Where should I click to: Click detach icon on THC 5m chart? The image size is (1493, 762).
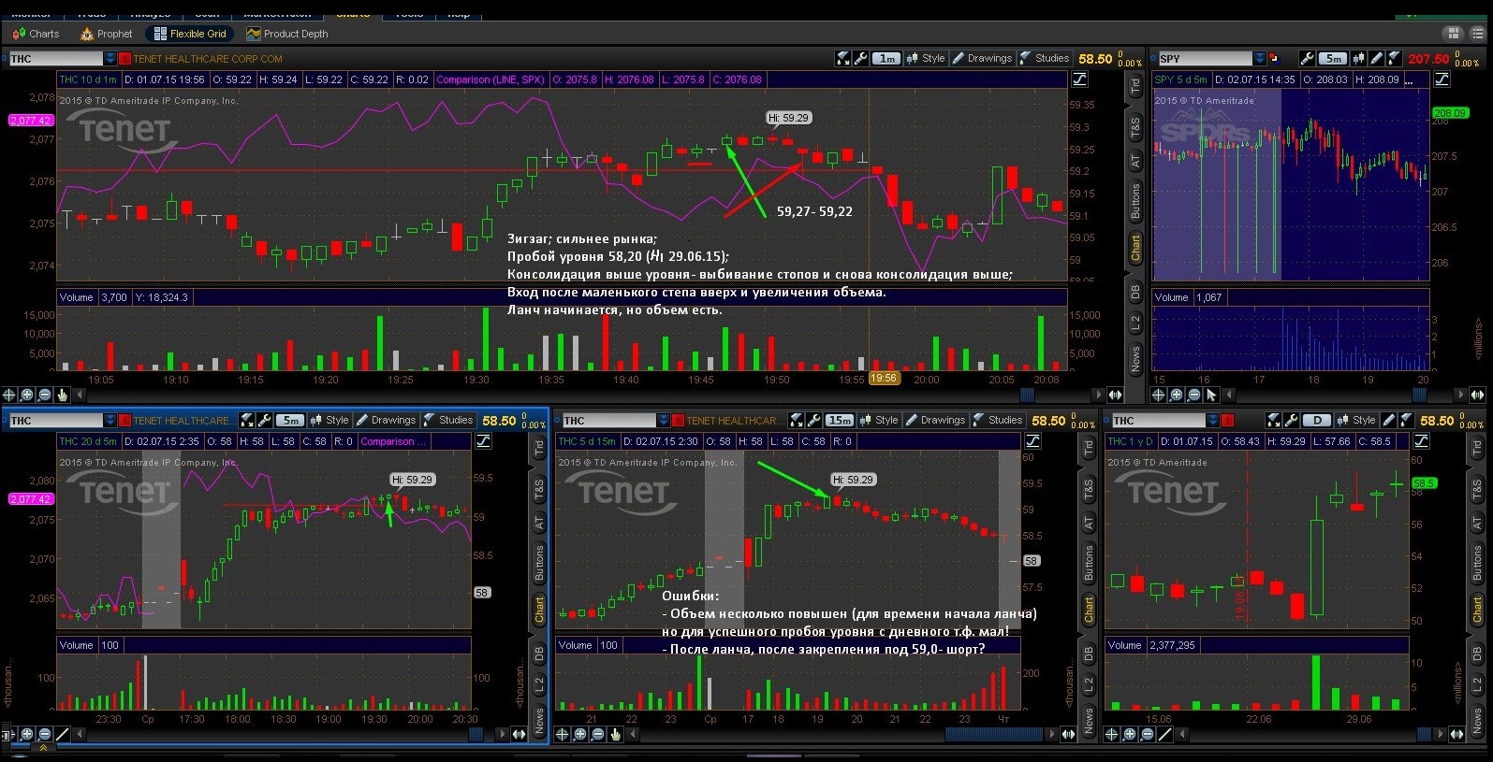247,420
